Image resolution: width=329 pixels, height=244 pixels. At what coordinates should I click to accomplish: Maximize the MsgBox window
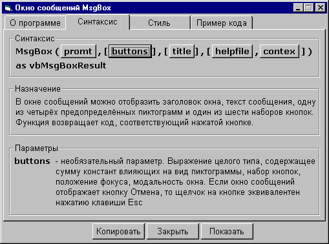[308, 8]
